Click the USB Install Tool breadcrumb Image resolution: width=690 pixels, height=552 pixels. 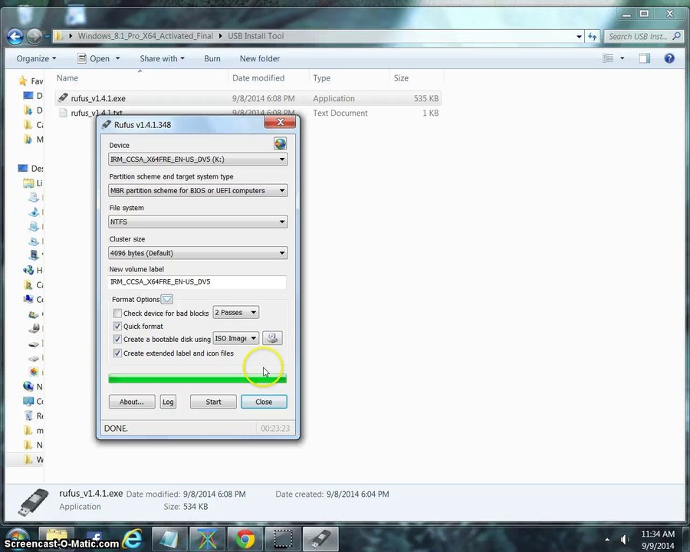coord(255,36)
